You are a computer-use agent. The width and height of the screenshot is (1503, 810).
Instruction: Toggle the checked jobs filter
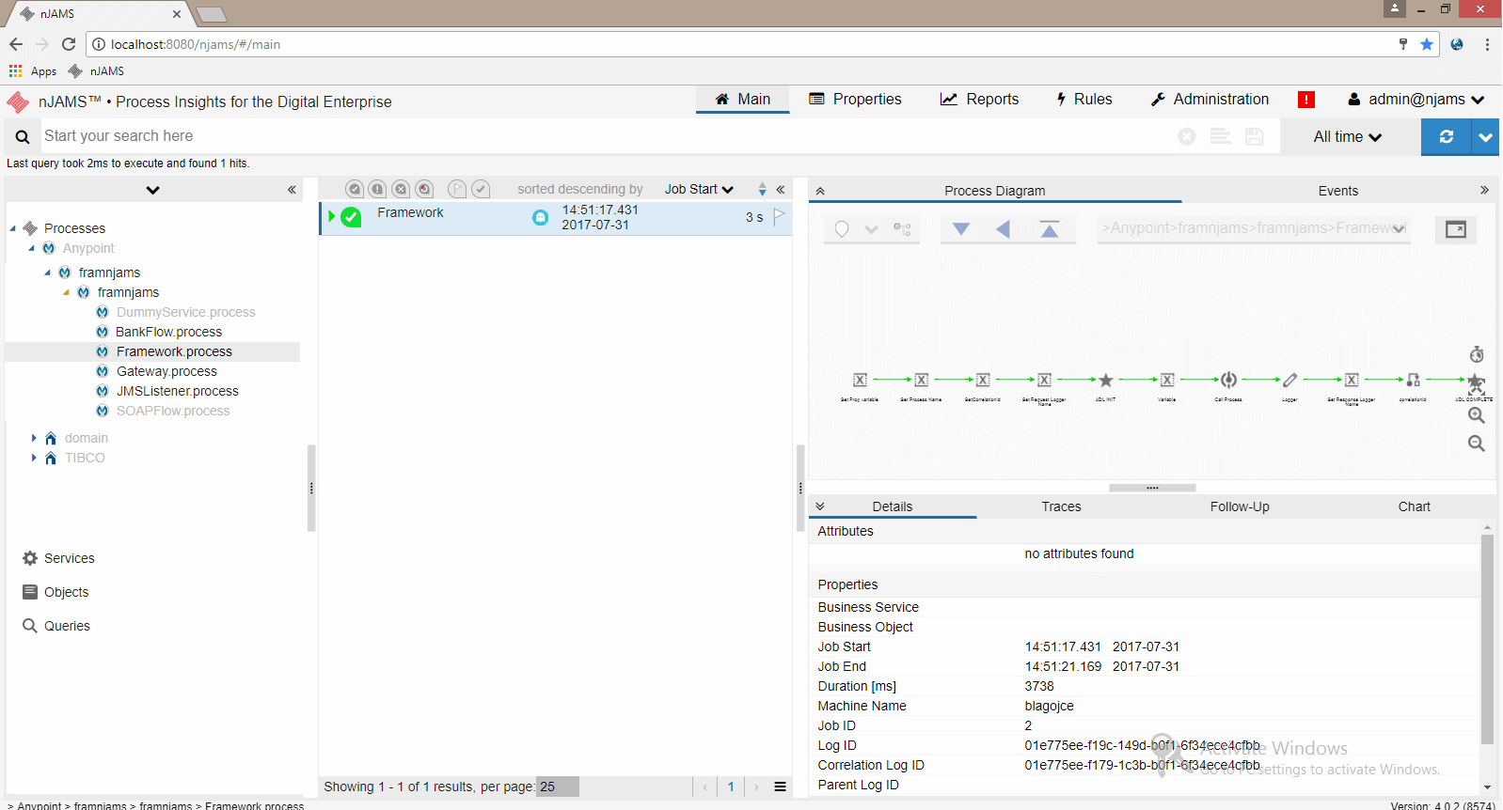tap(481, 189)
